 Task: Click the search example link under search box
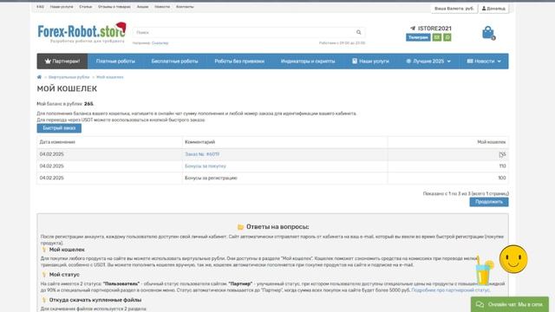pyautogui.click(x=160, y=43)
